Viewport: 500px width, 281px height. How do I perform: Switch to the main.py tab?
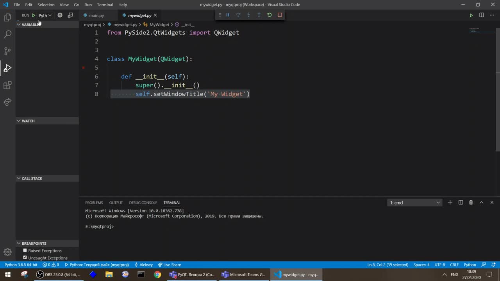pos(96,16)
